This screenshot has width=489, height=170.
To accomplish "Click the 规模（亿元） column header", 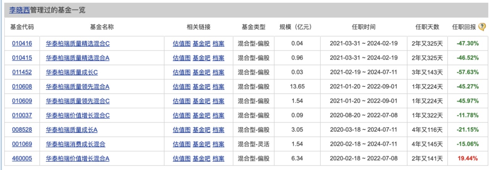I will (296, 27).
